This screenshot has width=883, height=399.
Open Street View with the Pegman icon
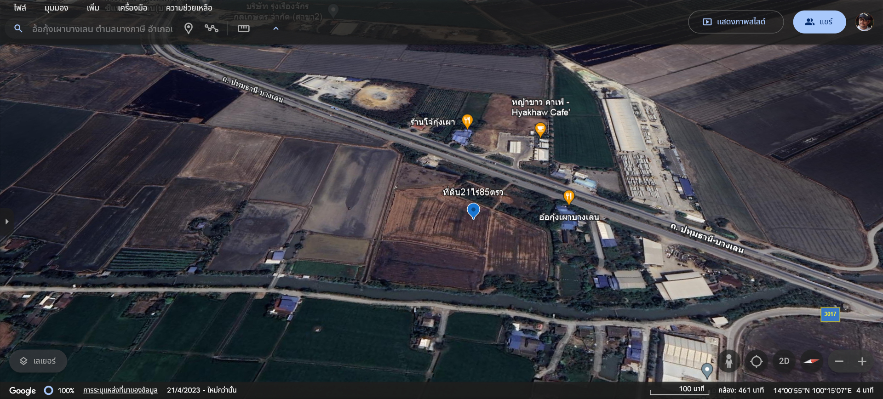tap(729, 361)
